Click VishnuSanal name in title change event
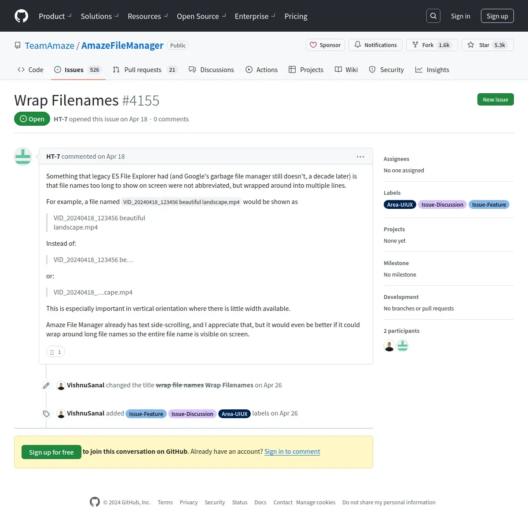This screenshot has width=528, height=525. click(x=86, y=385)
